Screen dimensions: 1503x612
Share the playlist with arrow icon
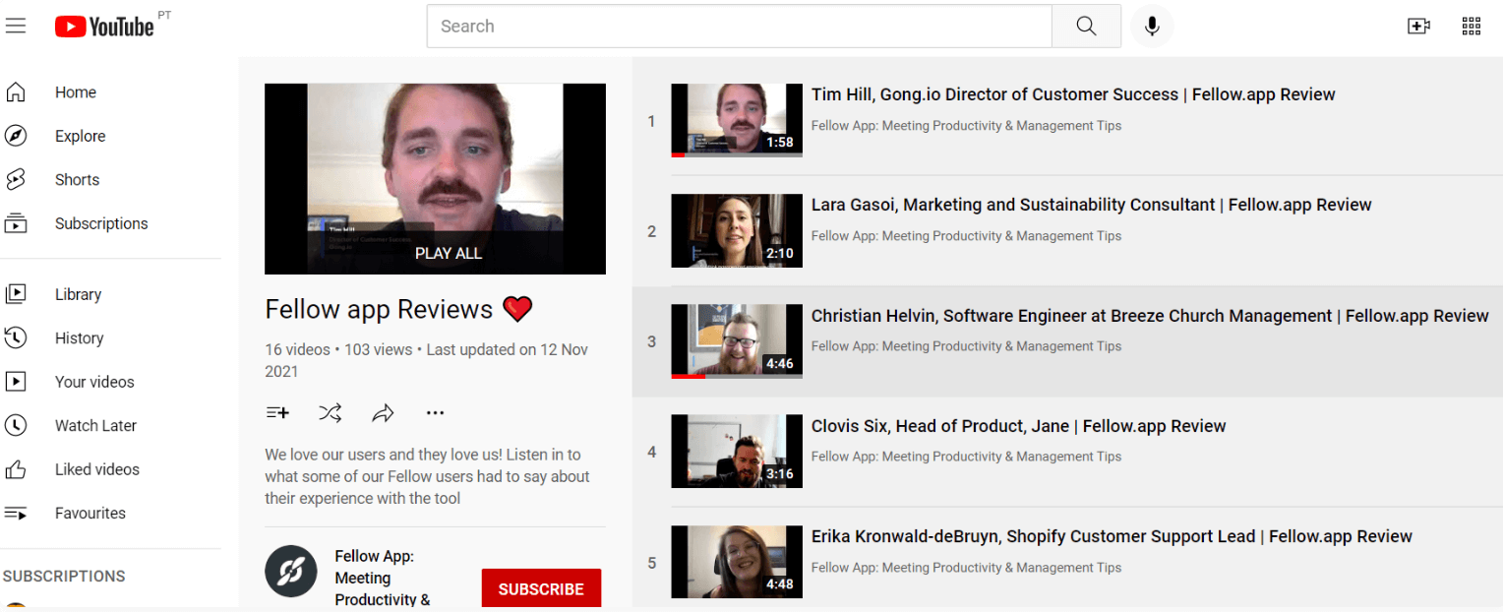click(x=383, y=413)
